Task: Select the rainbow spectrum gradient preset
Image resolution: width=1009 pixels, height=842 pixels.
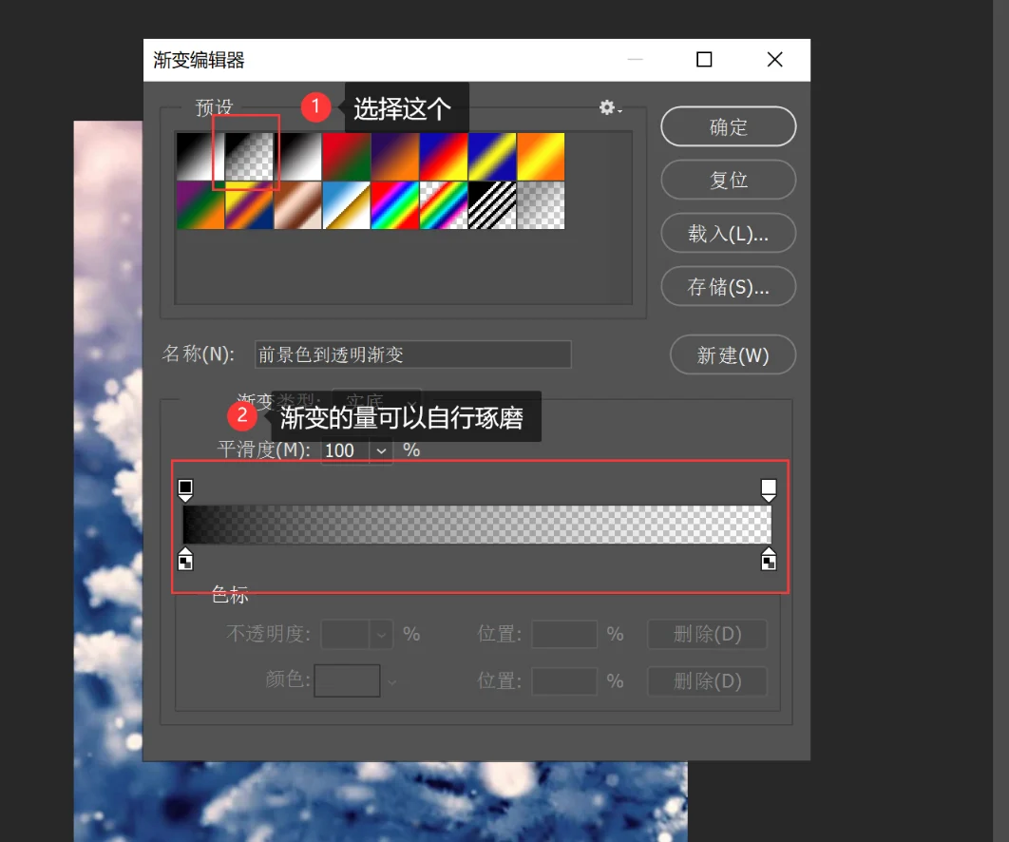Action: 395,203
